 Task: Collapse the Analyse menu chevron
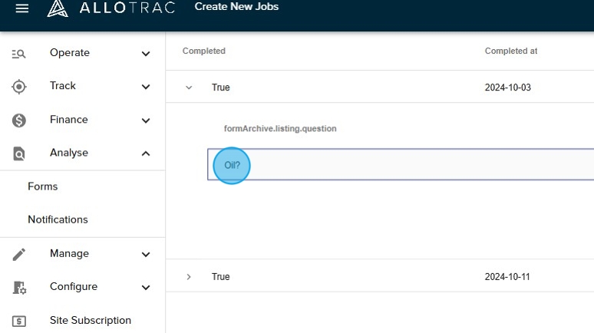tap(146, 153)
